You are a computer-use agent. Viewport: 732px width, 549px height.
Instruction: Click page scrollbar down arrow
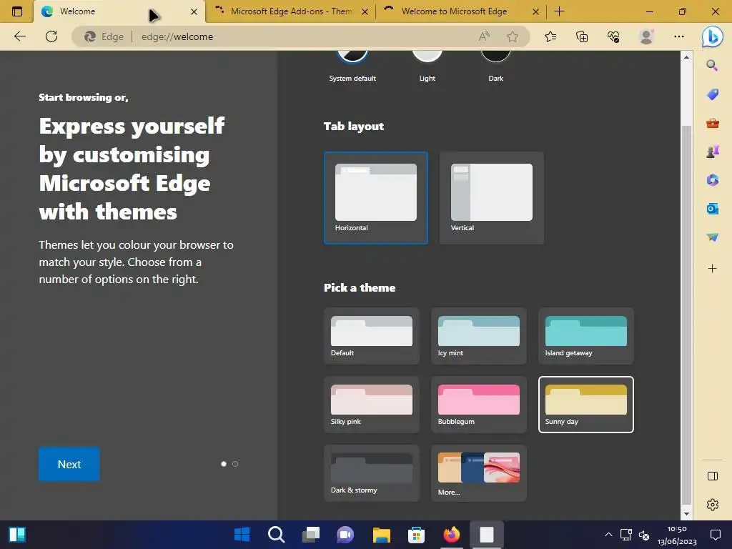click(686, 514)
